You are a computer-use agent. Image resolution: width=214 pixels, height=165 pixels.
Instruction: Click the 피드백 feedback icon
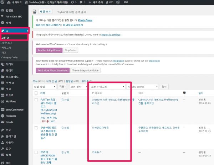click(x=2, y=95)
